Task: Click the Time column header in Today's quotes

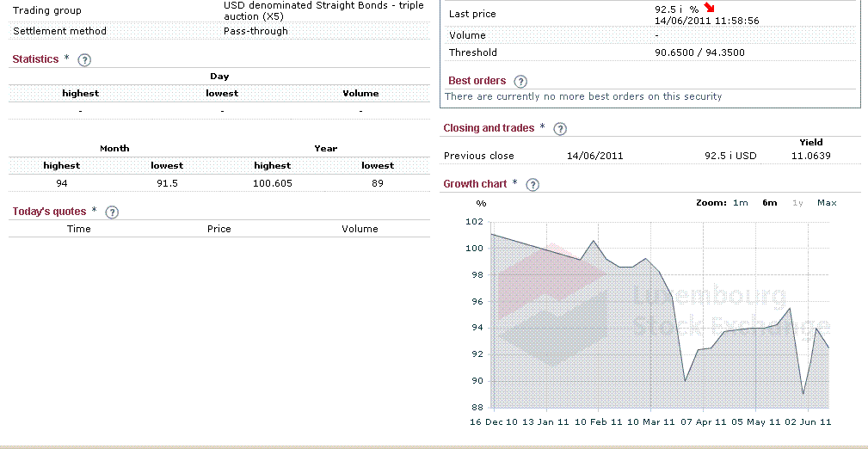Action: pyautogui.click(x=78, y=229)
